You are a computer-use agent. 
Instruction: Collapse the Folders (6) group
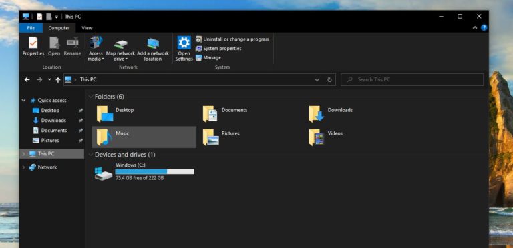pos(90,97)
